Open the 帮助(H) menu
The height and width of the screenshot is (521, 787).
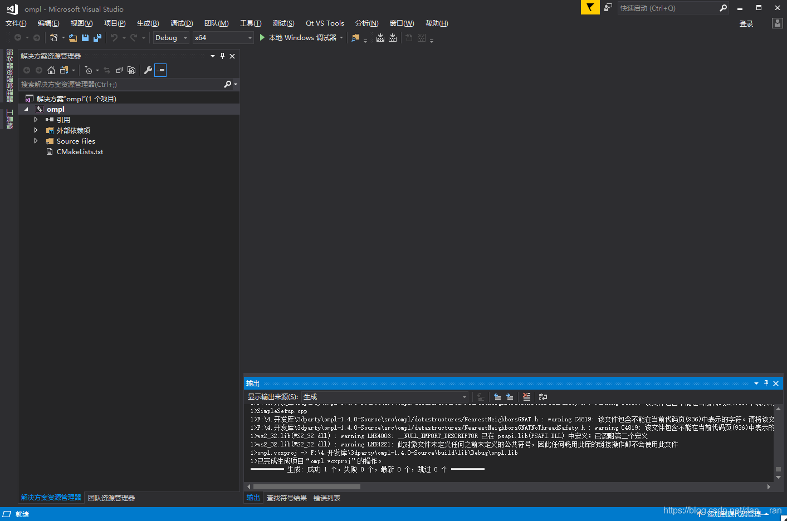click(x=437, y=23)
